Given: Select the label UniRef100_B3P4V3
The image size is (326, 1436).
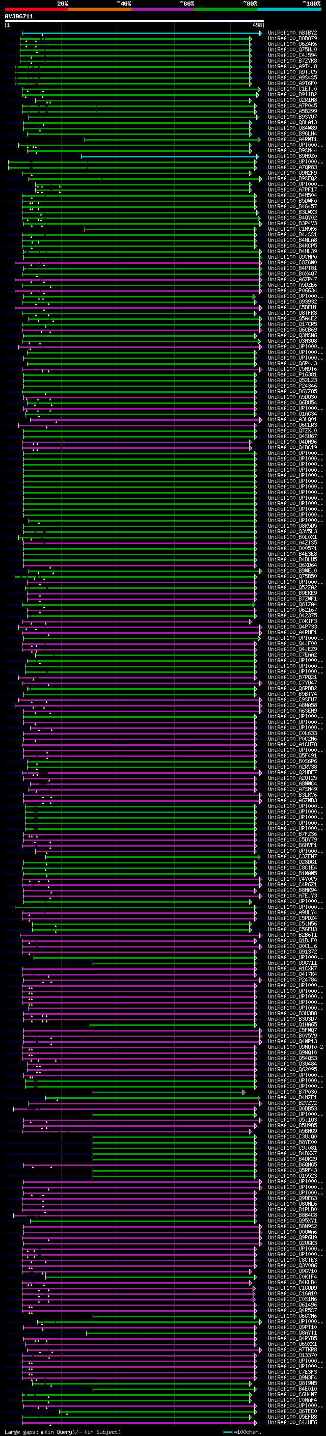Looking at the screenshot, I should pos(292,224).
